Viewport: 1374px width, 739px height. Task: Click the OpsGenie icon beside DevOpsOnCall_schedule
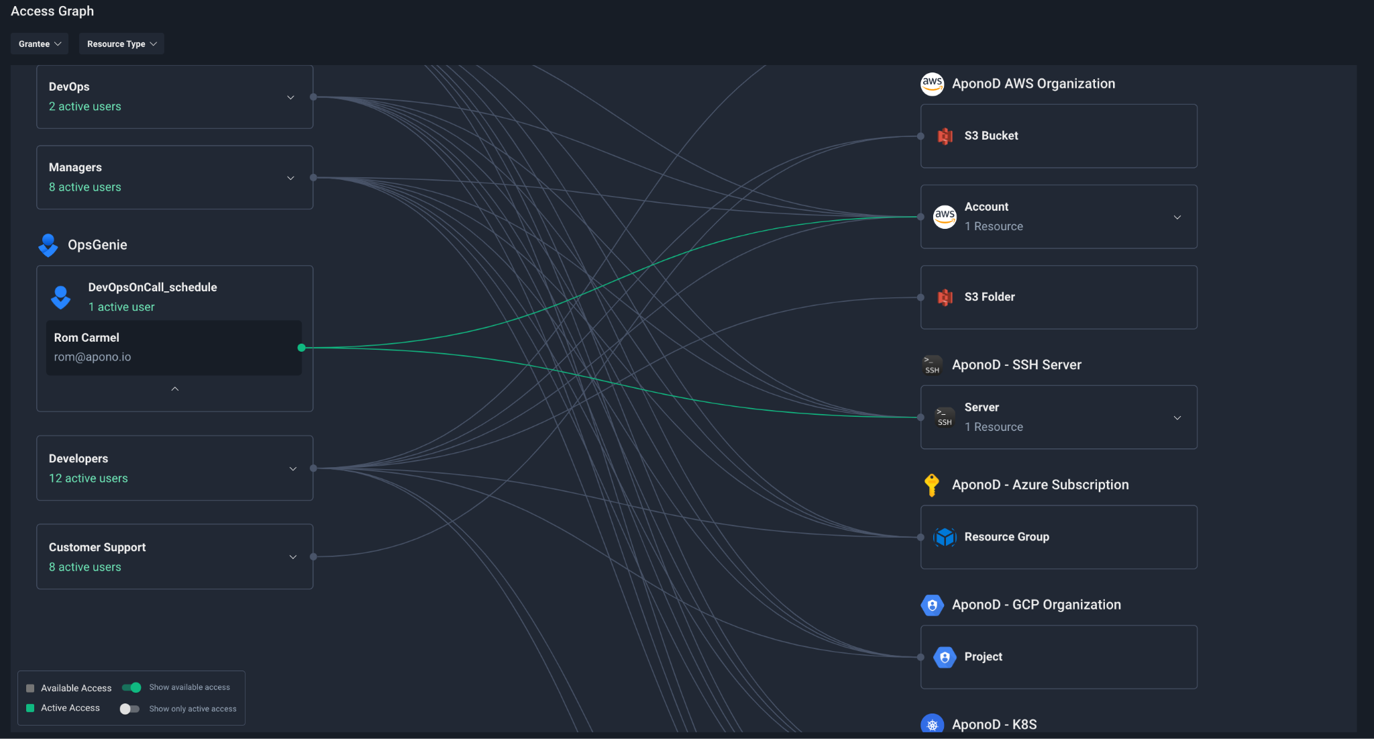click(61, 297)
